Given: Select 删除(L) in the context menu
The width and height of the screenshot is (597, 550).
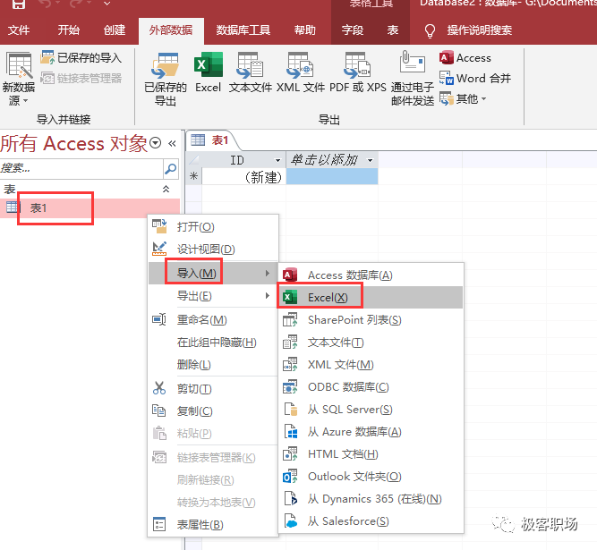Looking at the screenshot, I should pos(213,365).
